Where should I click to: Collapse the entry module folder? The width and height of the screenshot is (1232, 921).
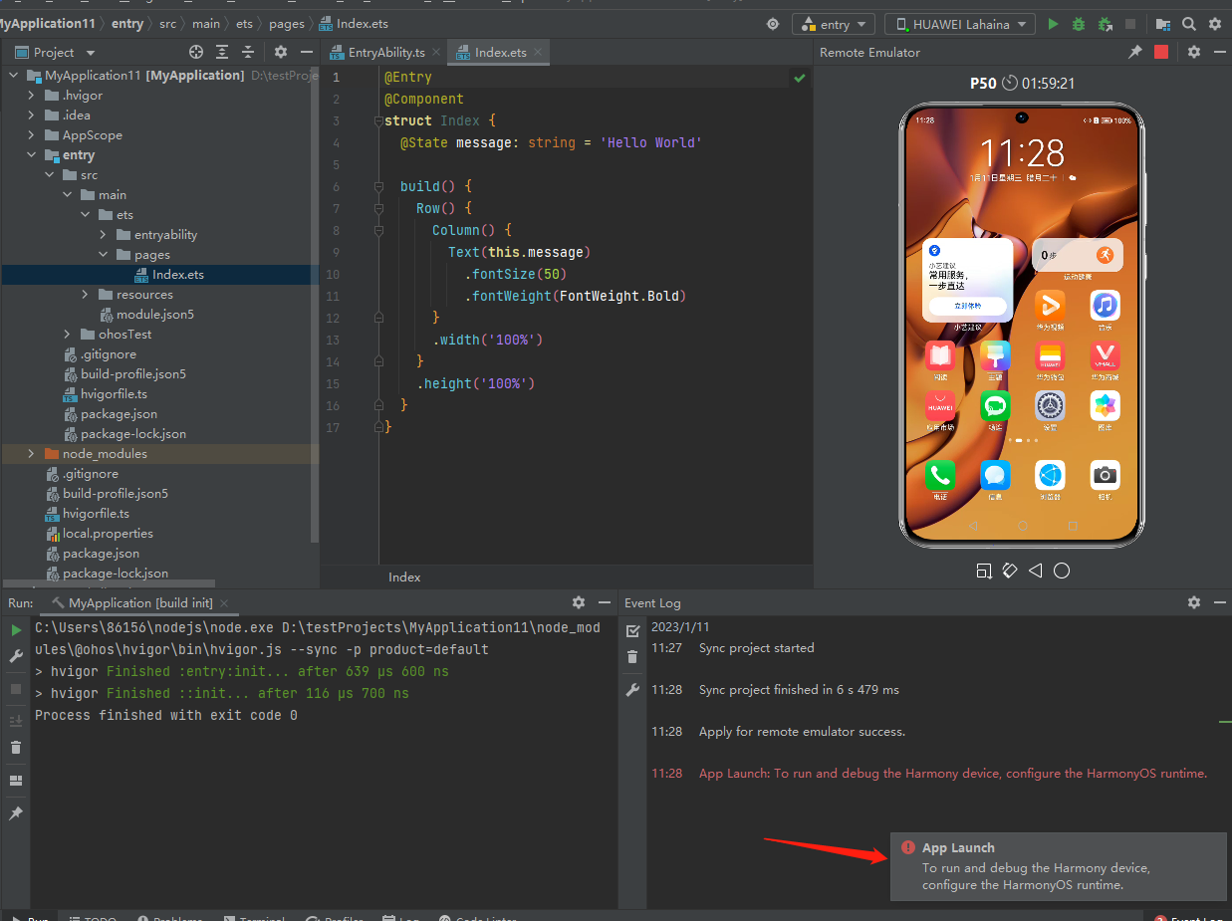[32, 155]
